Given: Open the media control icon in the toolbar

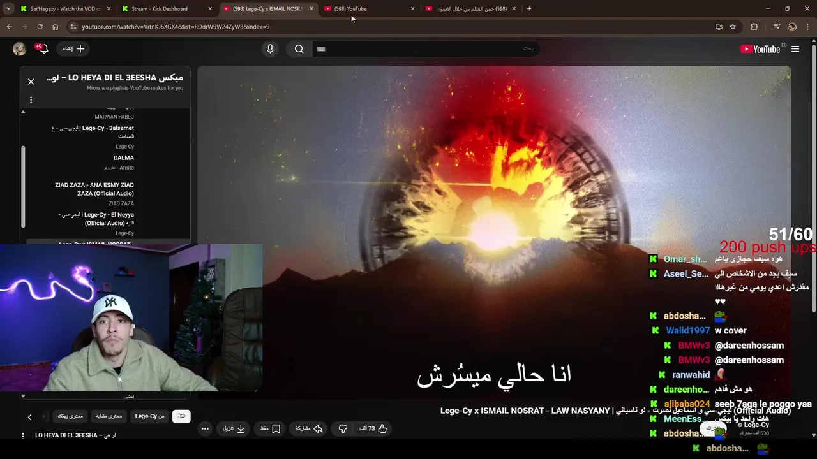Looking at the screenshot, I should (x=776, y=27).
